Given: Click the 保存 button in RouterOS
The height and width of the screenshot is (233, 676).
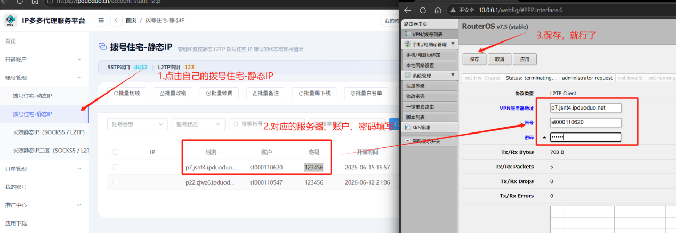Looking at the screenshot, I should pos(474,59).
